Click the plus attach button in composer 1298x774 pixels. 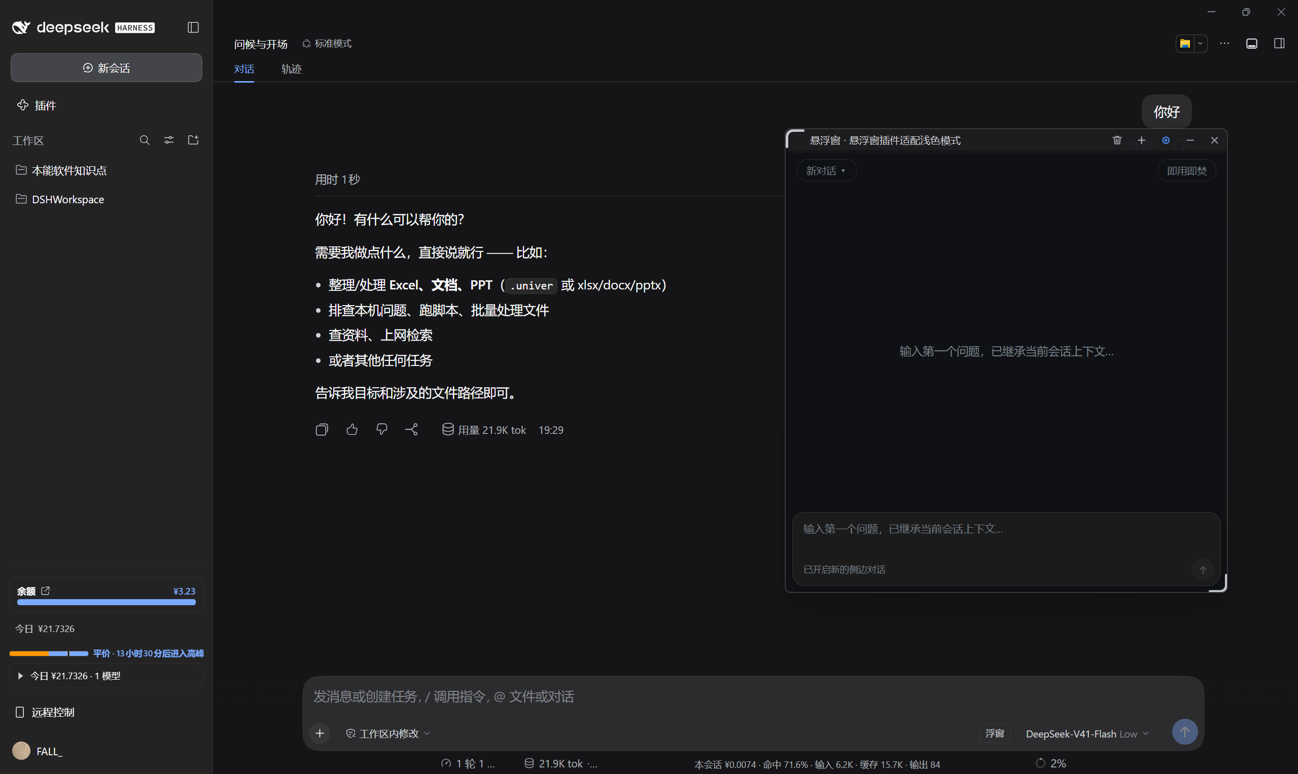pos(320,733)
